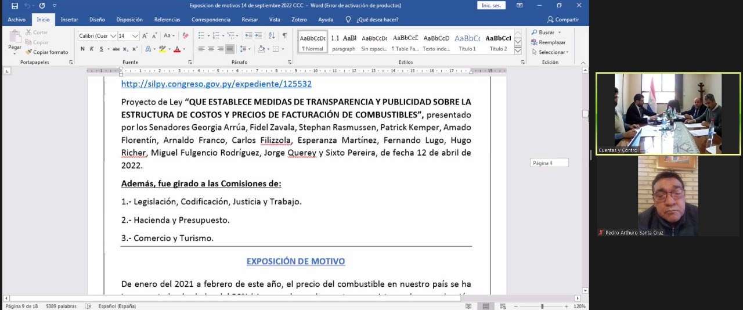
Task: Open the font name dropdown (Calibri)
Action: pos(113,36)
